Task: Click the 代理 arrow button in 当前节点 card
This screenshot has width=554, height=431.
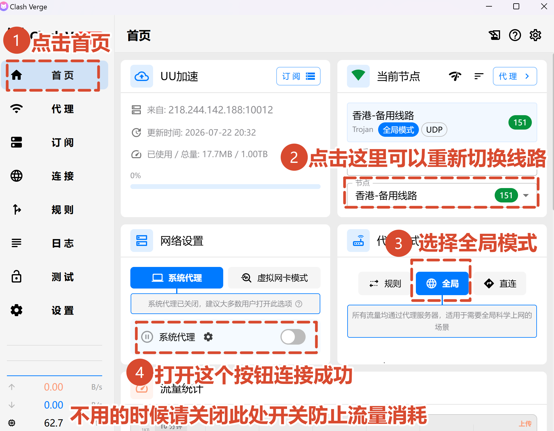Action: coord(515,76)
